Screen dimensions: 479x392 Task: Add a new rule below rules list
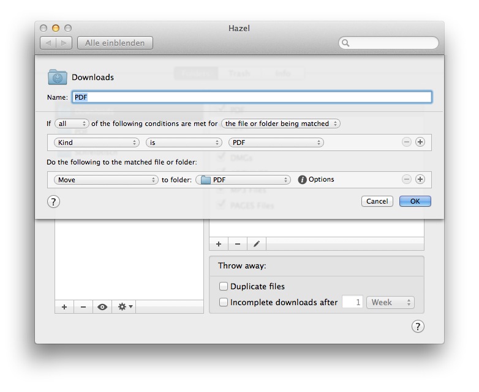[219, 244]
